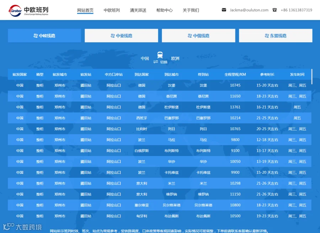Click the swap icon on 中俄线路 tab
This screenshot has width=320, height=233.
190,36
